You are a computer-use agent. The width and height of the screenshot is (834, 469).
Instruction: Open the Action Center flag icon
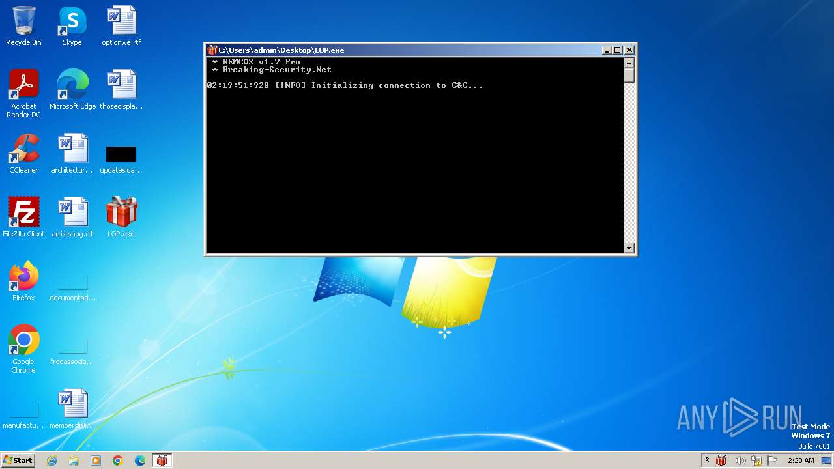772,461
